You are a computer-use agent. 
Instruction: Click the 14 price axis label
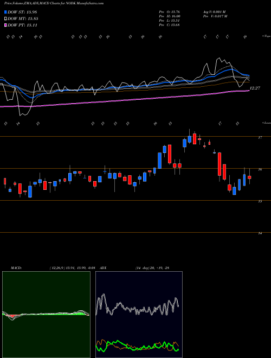coord(260,233)
